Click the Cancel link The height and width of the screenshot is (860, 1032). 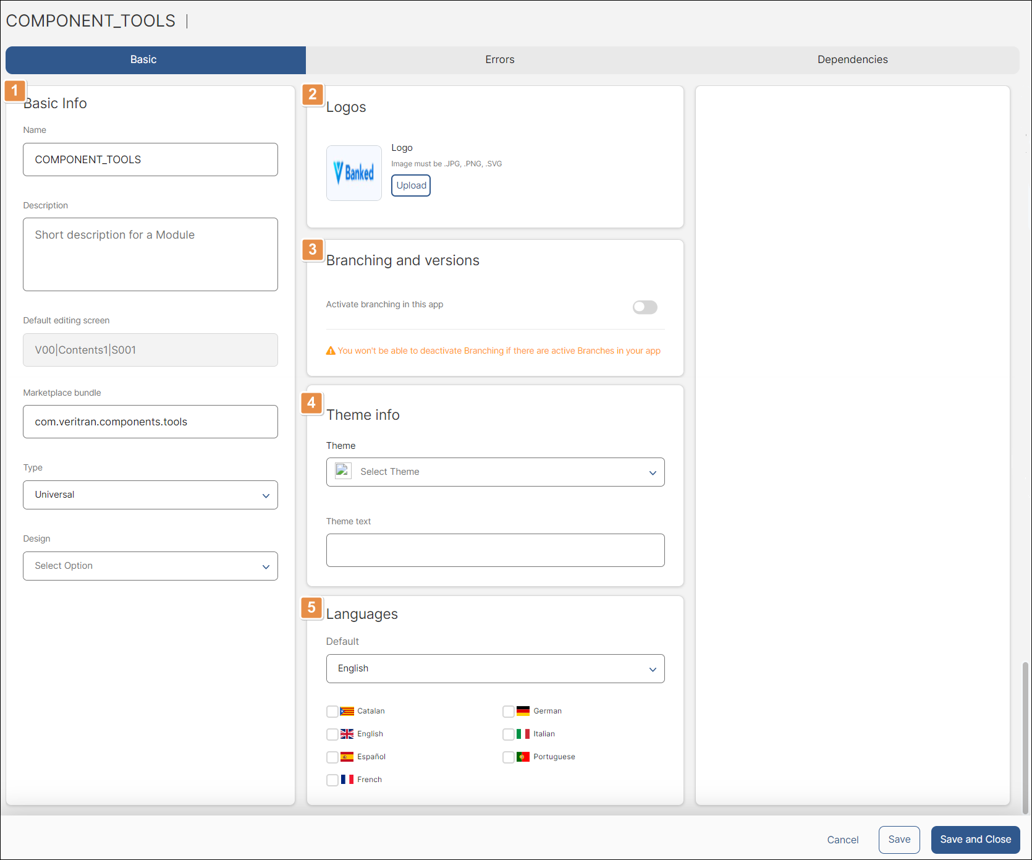tap(843, 840)
